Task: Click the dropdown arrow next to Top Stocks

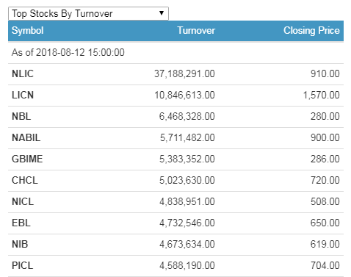Action: click(162, 13)
